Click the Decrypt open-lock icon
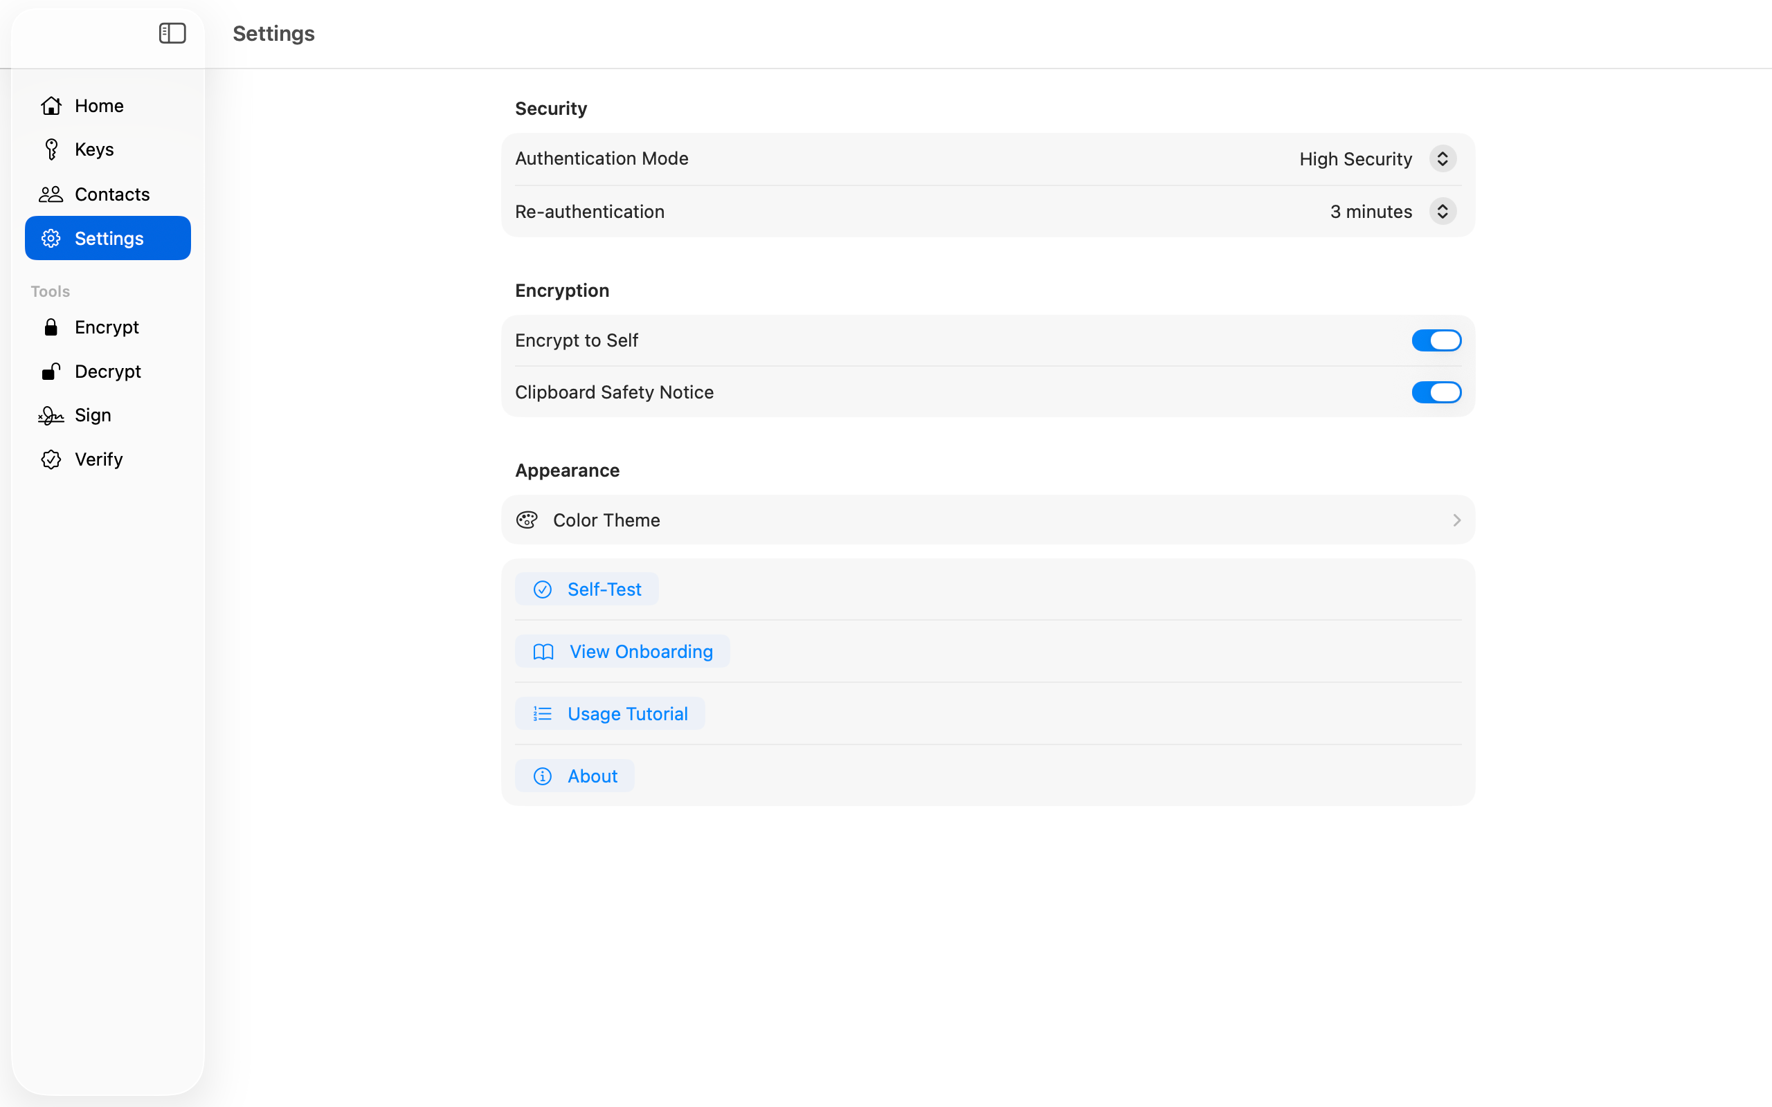This screenshot has height=1107, width=1772. tap(51, 372)
